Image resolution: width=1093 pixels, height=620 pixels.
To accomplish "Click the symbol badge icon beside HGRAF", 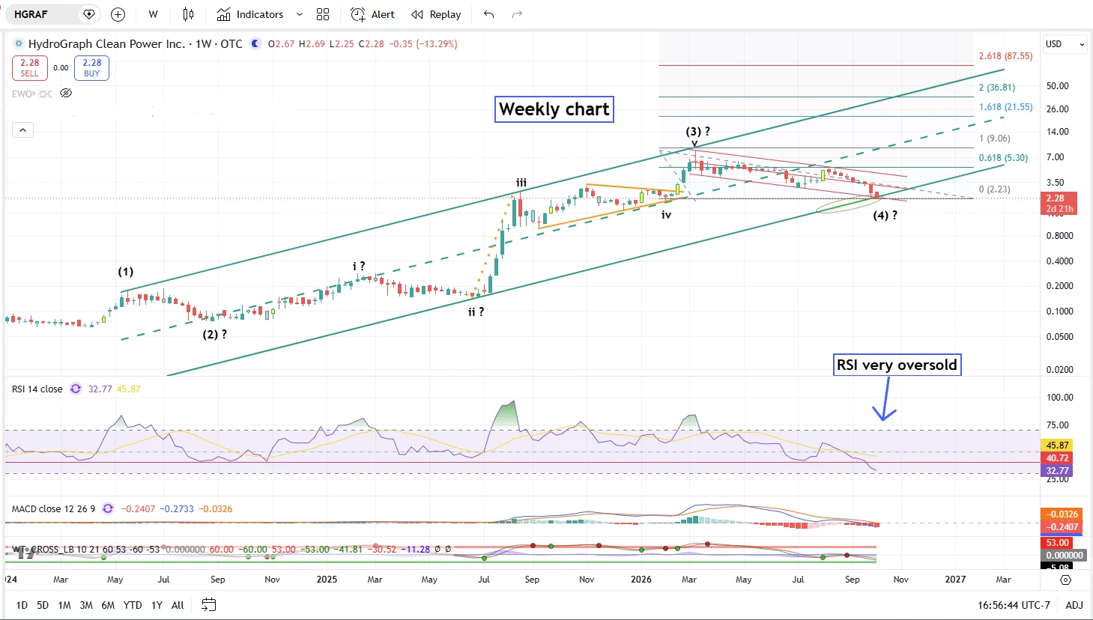I will point(89,14).
